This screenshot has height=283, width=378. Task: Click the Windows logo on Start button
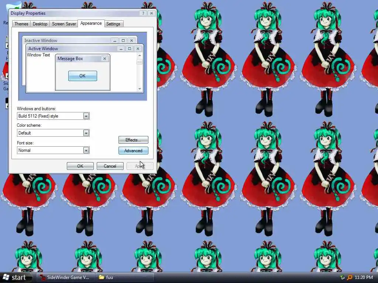(6, 277)
